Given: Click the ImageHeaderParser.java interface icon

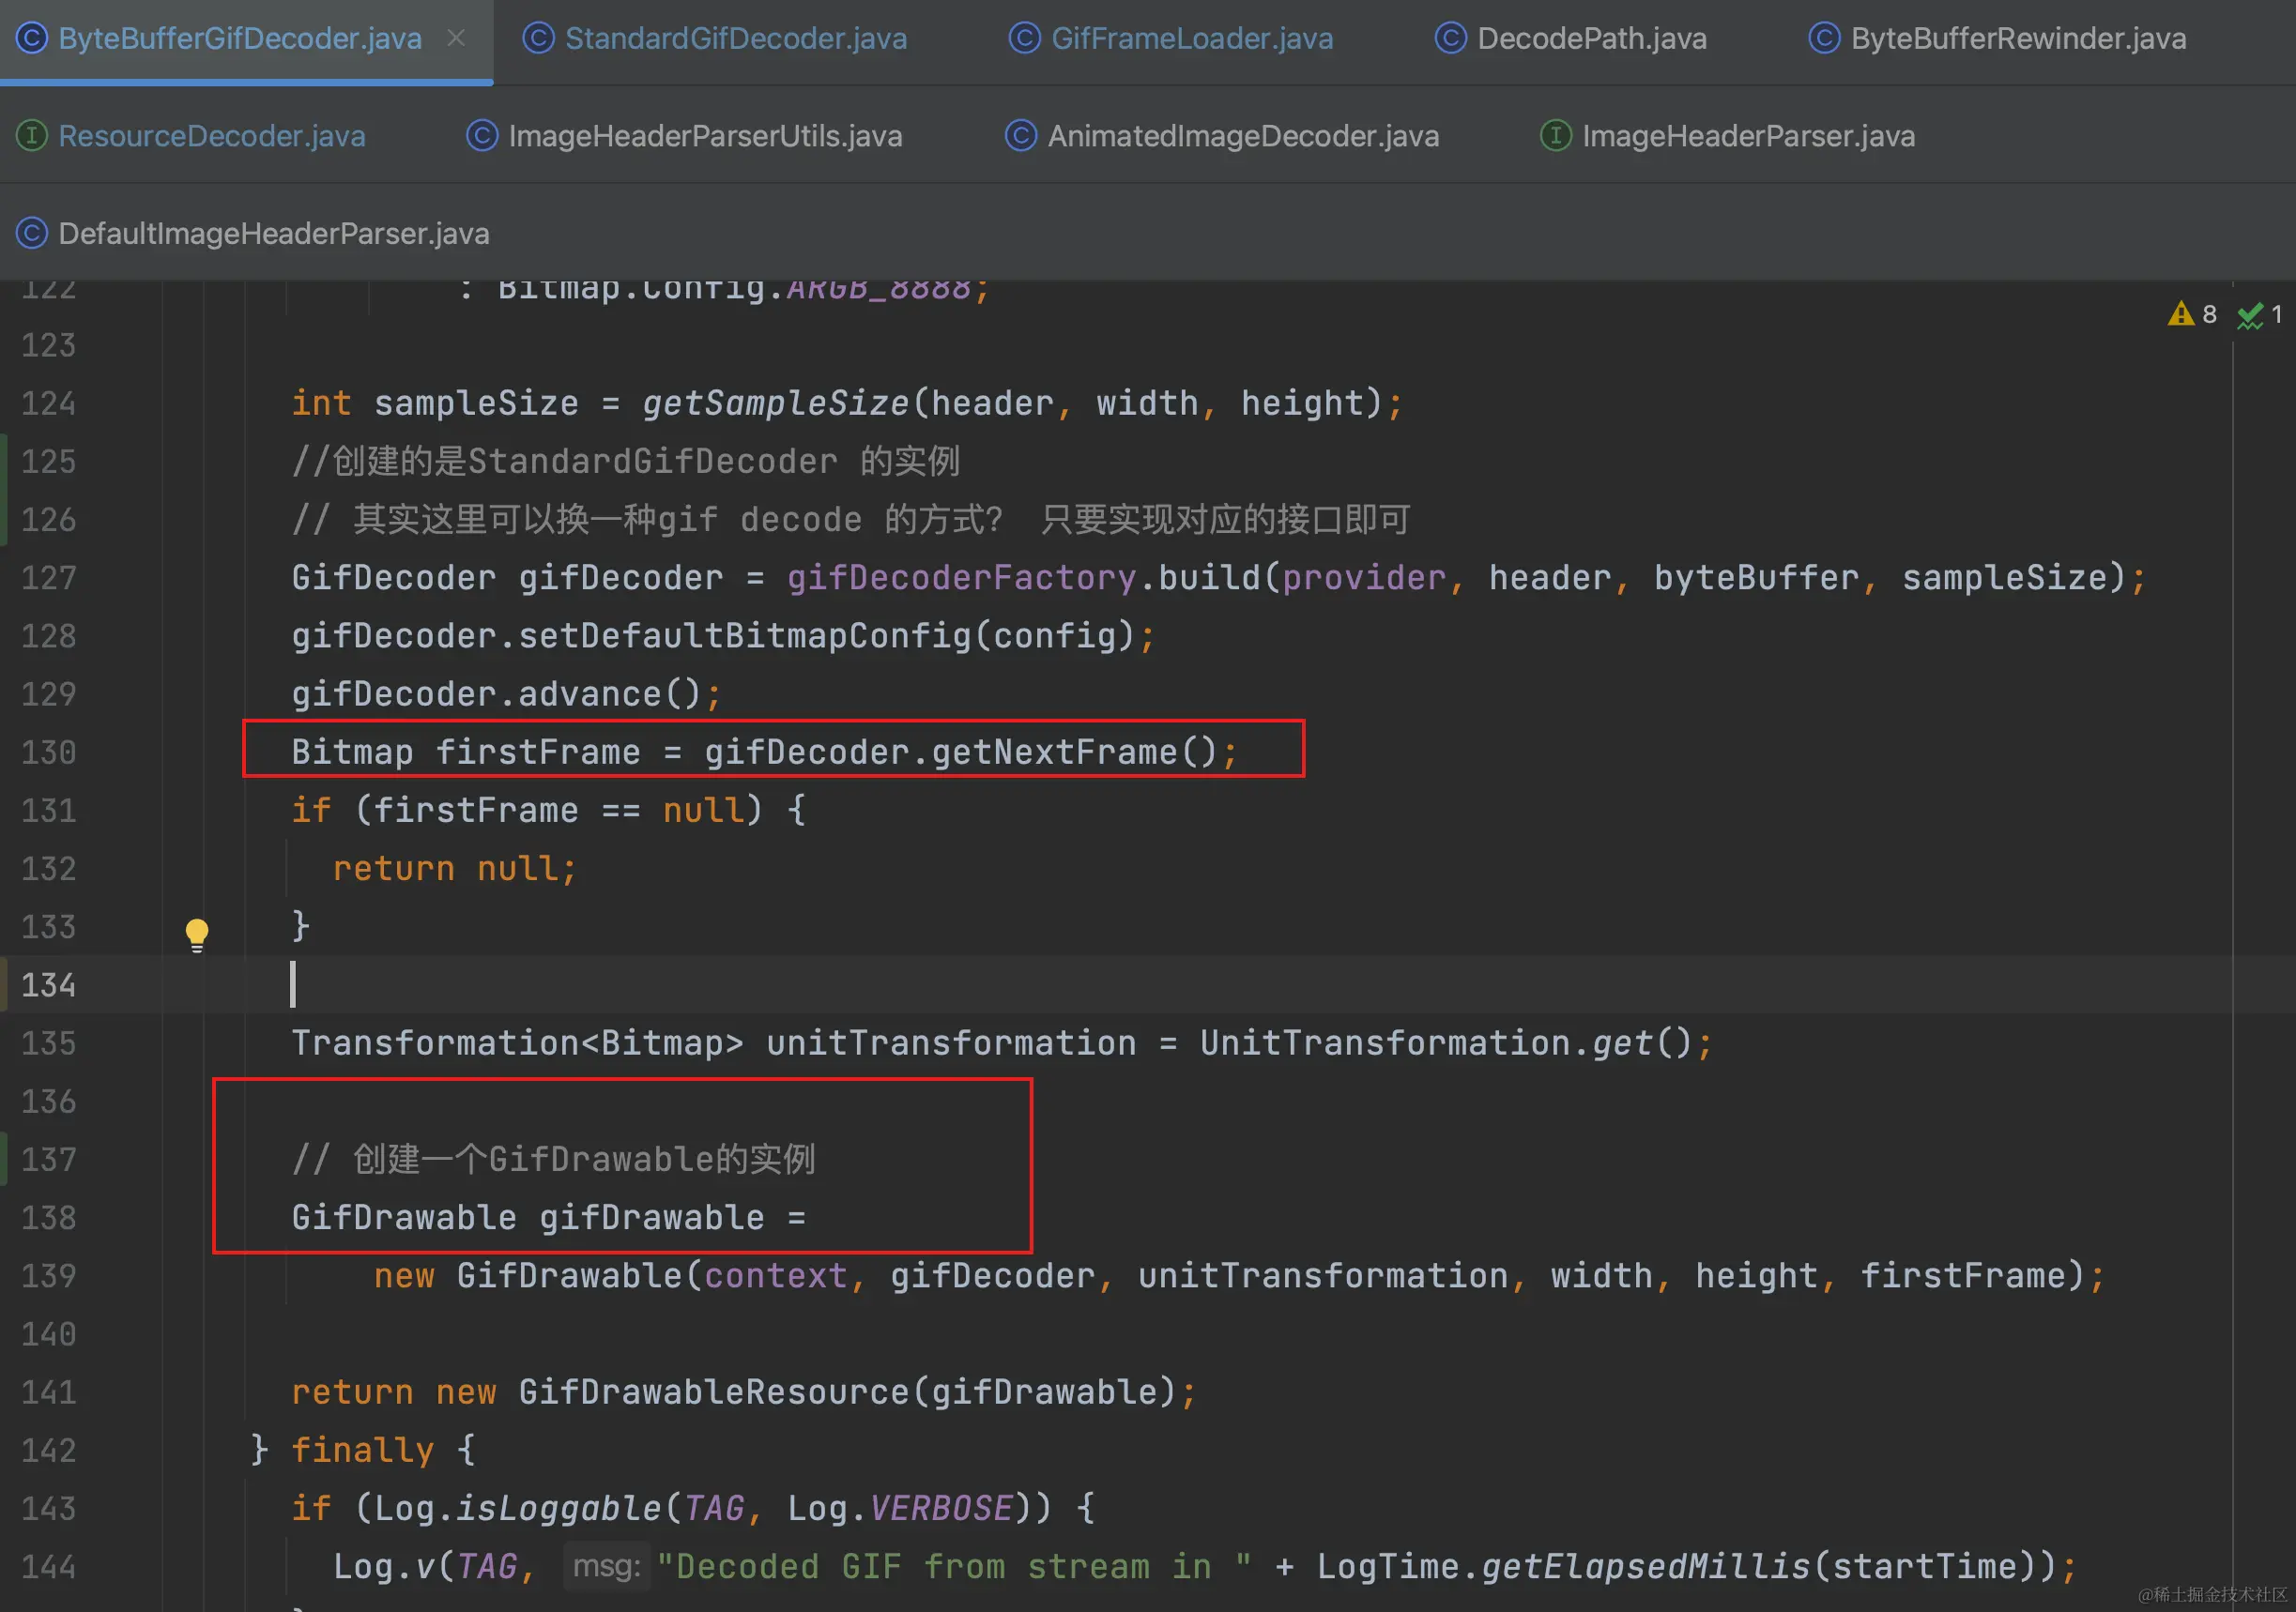Looking at the screenshot, I should pos(1555,135).
